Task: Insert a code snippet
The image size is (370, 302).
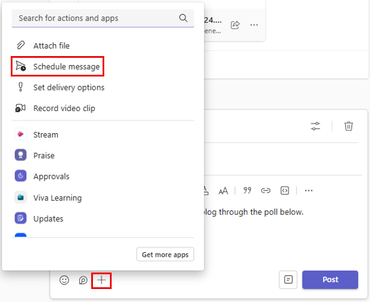Action: point(284,190)
